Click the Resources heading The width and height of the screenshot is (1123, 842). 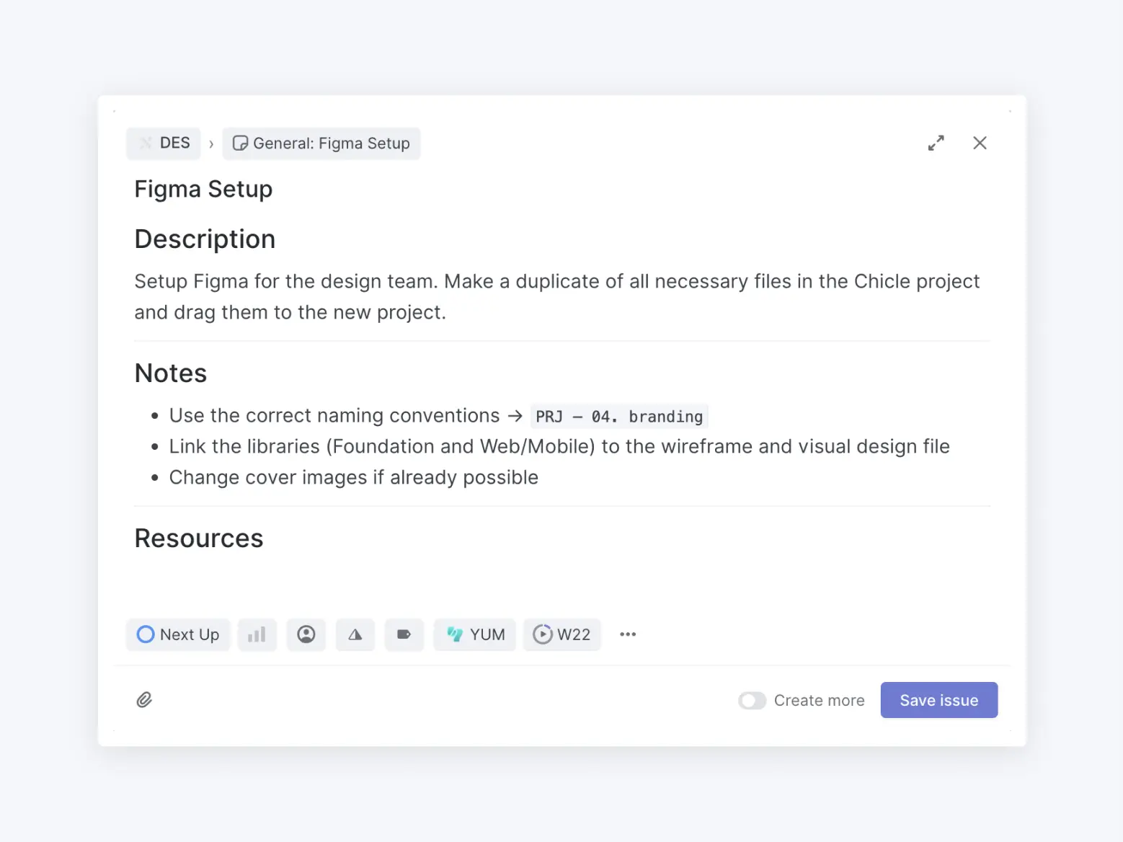click(199, 539)
